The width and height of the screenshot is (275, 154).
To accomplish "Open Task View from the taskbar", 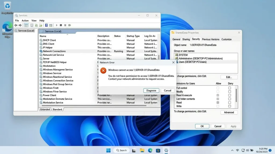I will pos(134,150).
